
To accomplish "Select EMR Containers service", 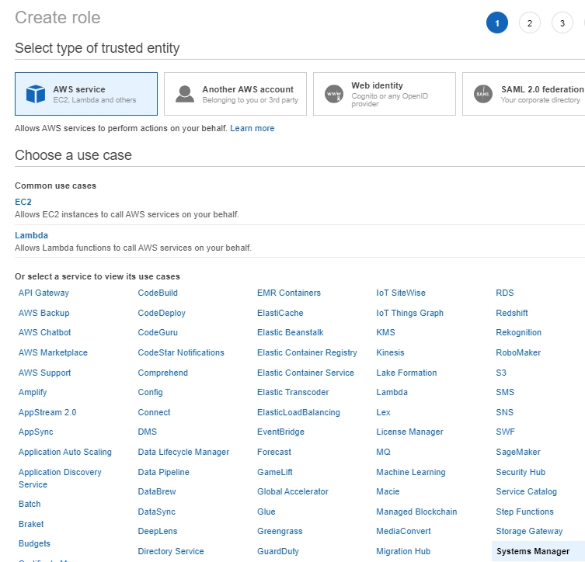I will click(289, 293).
